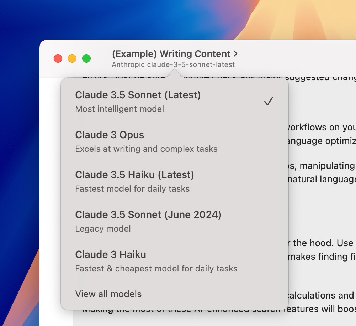Viewport: 356px width, 326px height.
Task: Switch to Claude 3.5 Haiku (Latest)
Action: point(134,175)
